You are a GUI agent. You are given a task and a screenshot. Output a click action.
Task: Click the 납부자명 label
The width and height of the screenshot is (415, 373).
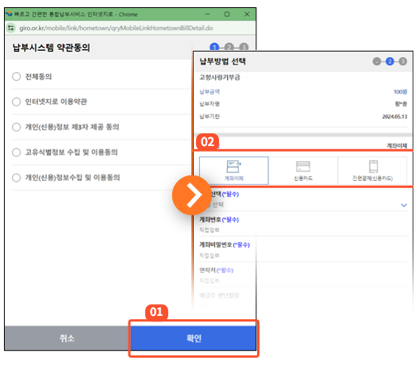209,104
